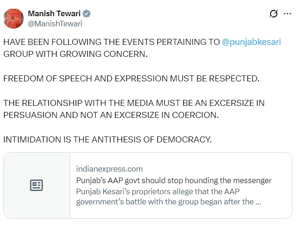Open the Grok slashed-circle icon
The height and width of the screenshot is (228, 297).
click(273, 14)
